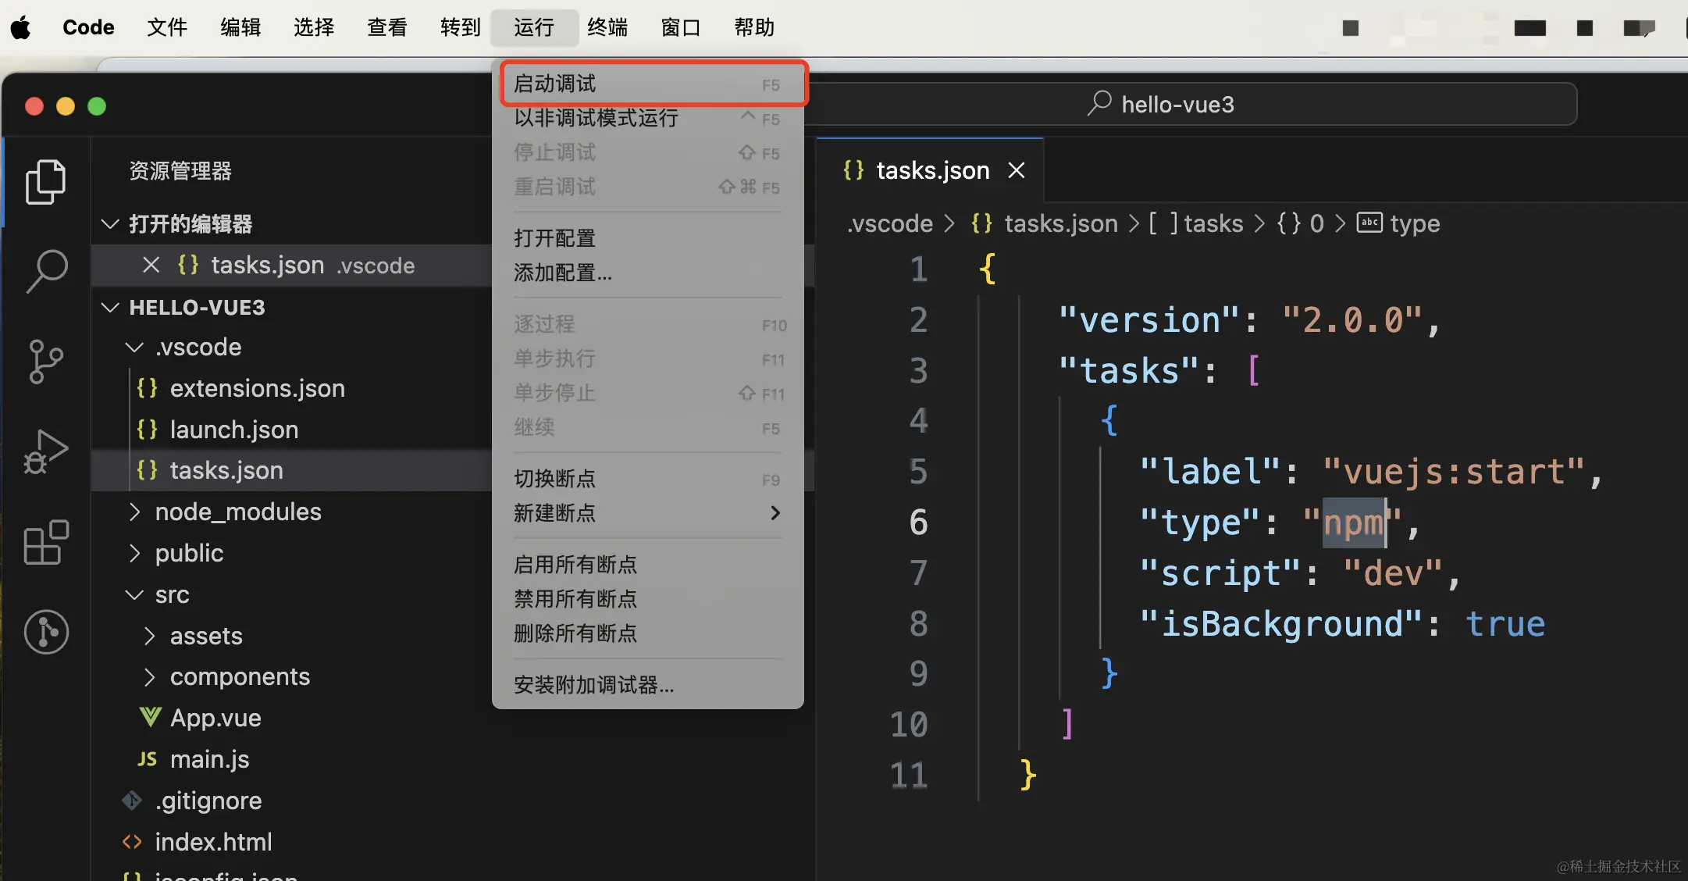This screenshot has width=1688, height=881.
Task: Click the remote explorer icon at bottom of Activity Bar
Action: coord(46,632)
